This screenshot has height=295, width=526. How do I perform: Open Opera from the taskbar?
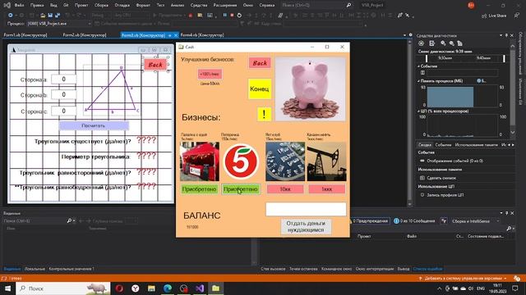pyautogui.click(x=119, y=288)
